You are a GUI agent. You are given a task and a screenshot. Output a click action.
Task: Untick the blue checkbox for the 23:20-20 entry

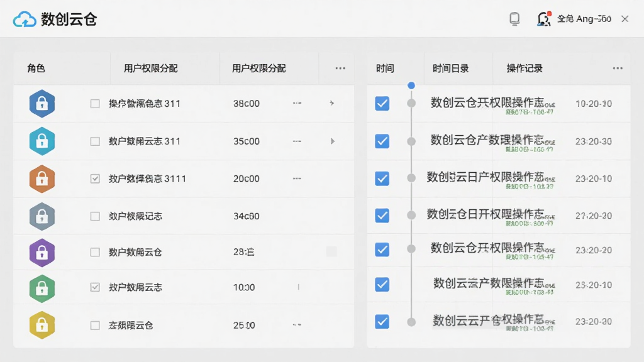[382, 250]
